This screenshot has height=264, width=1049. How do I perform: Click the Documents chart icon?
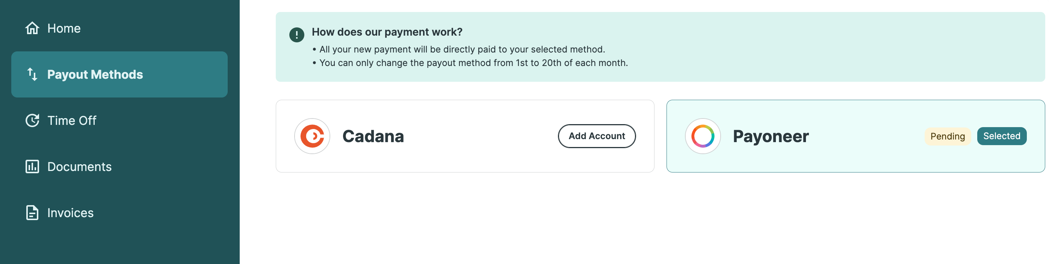pyautogui.click(x=32, y=166)
